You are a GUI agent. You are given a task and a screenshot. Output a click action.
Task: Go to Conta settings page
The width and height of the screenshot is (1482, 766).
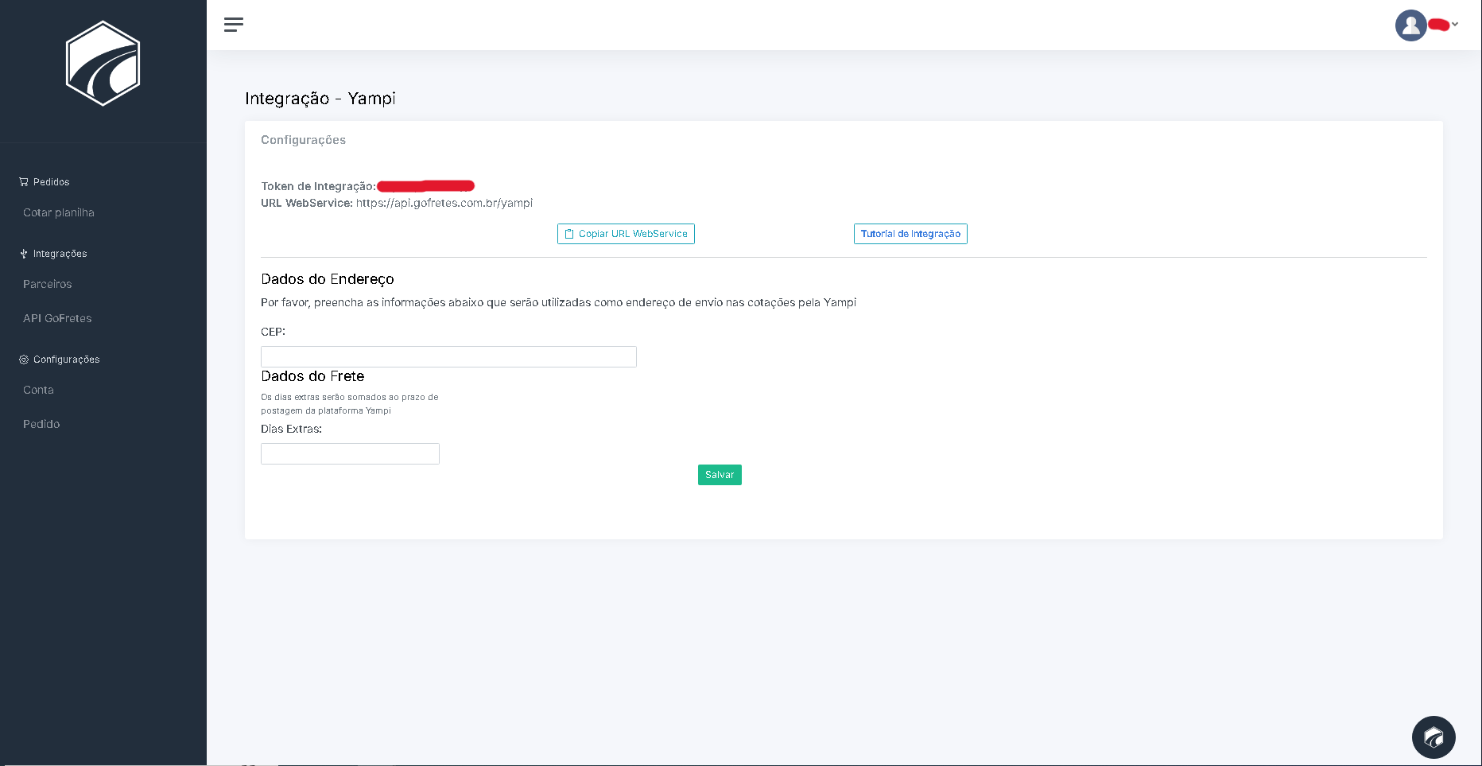click(x=38, y=390)
